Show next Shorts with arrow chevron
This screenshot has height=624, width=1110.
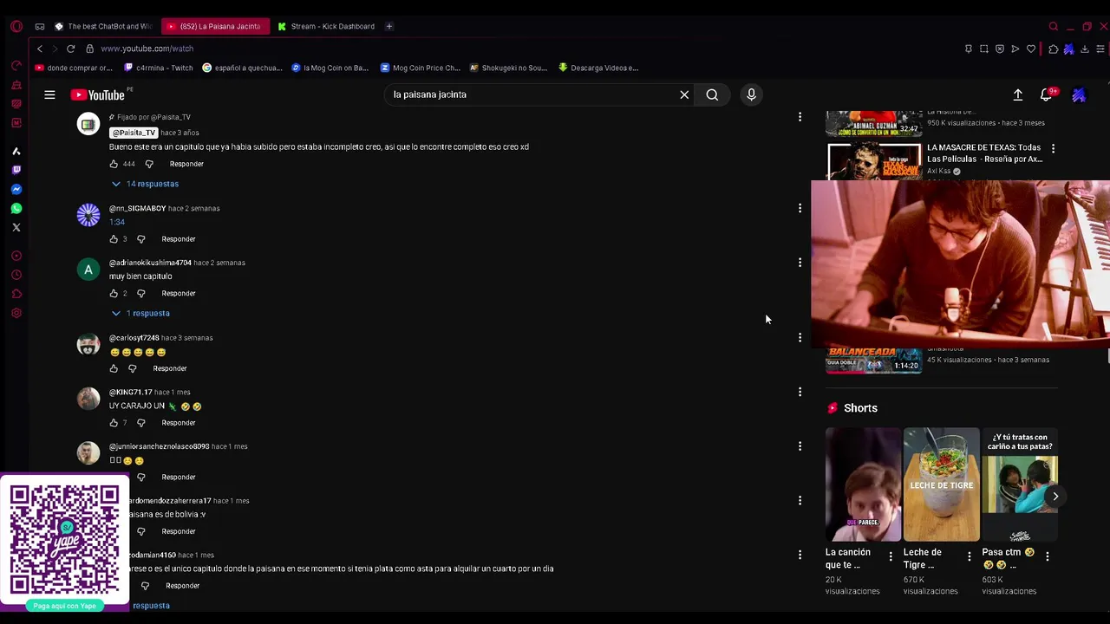tap(1055, 497)
